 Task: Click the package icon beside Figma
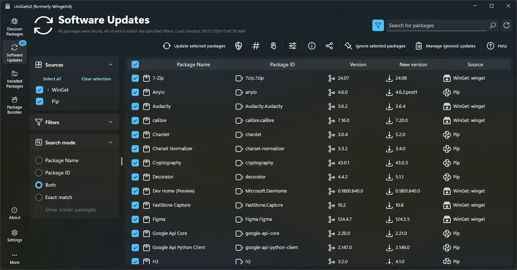[146, 219]
